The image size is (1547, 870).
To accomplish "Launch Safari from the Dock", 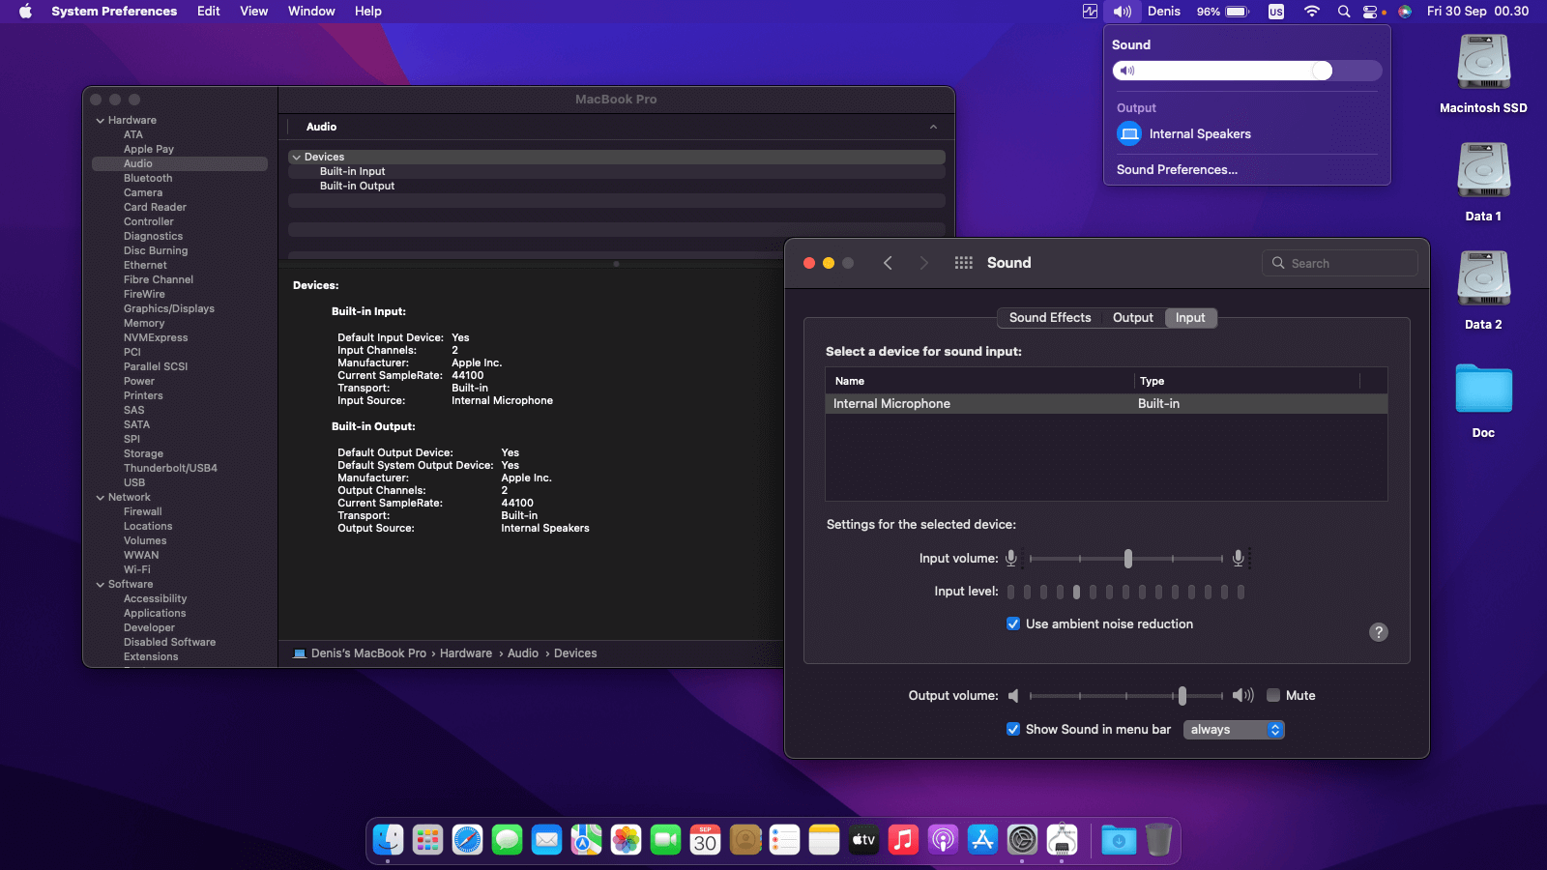I will coord(468,840).
